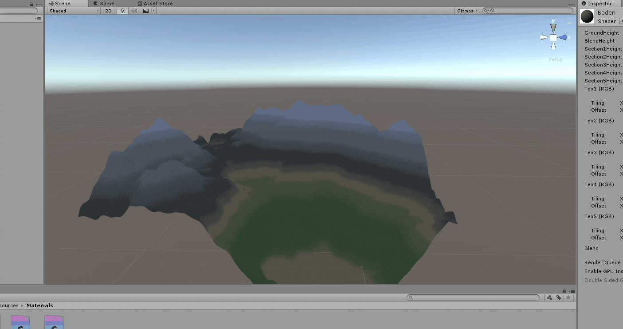Click the favorites star in Project toolbar
Viewport: 623px width, 329px height.
click(x=568, y=298)
